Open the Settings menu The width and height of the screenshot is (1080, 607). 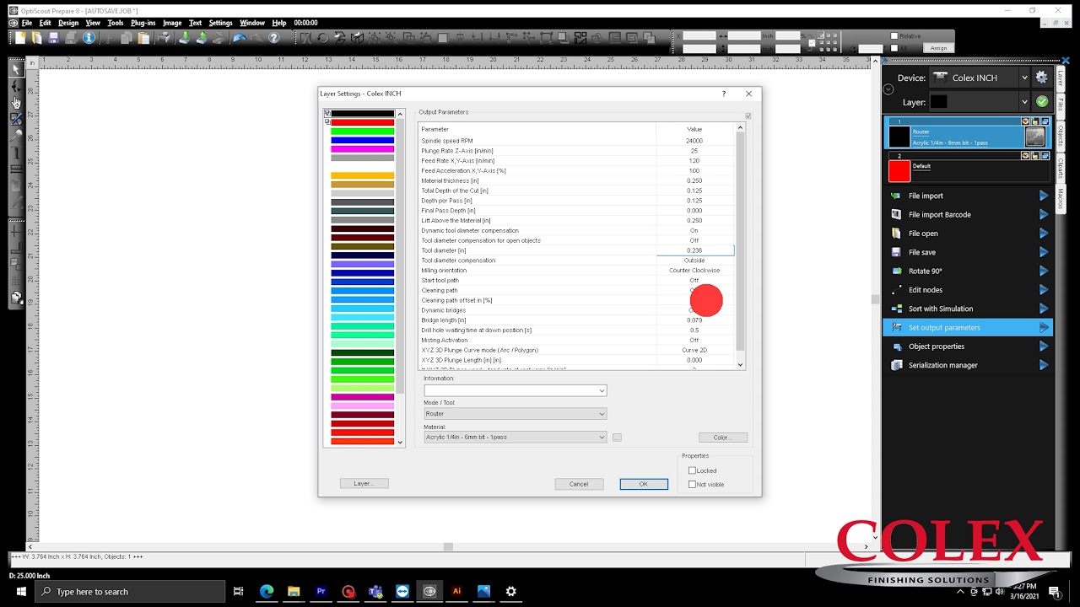click(x=220, y=23)
